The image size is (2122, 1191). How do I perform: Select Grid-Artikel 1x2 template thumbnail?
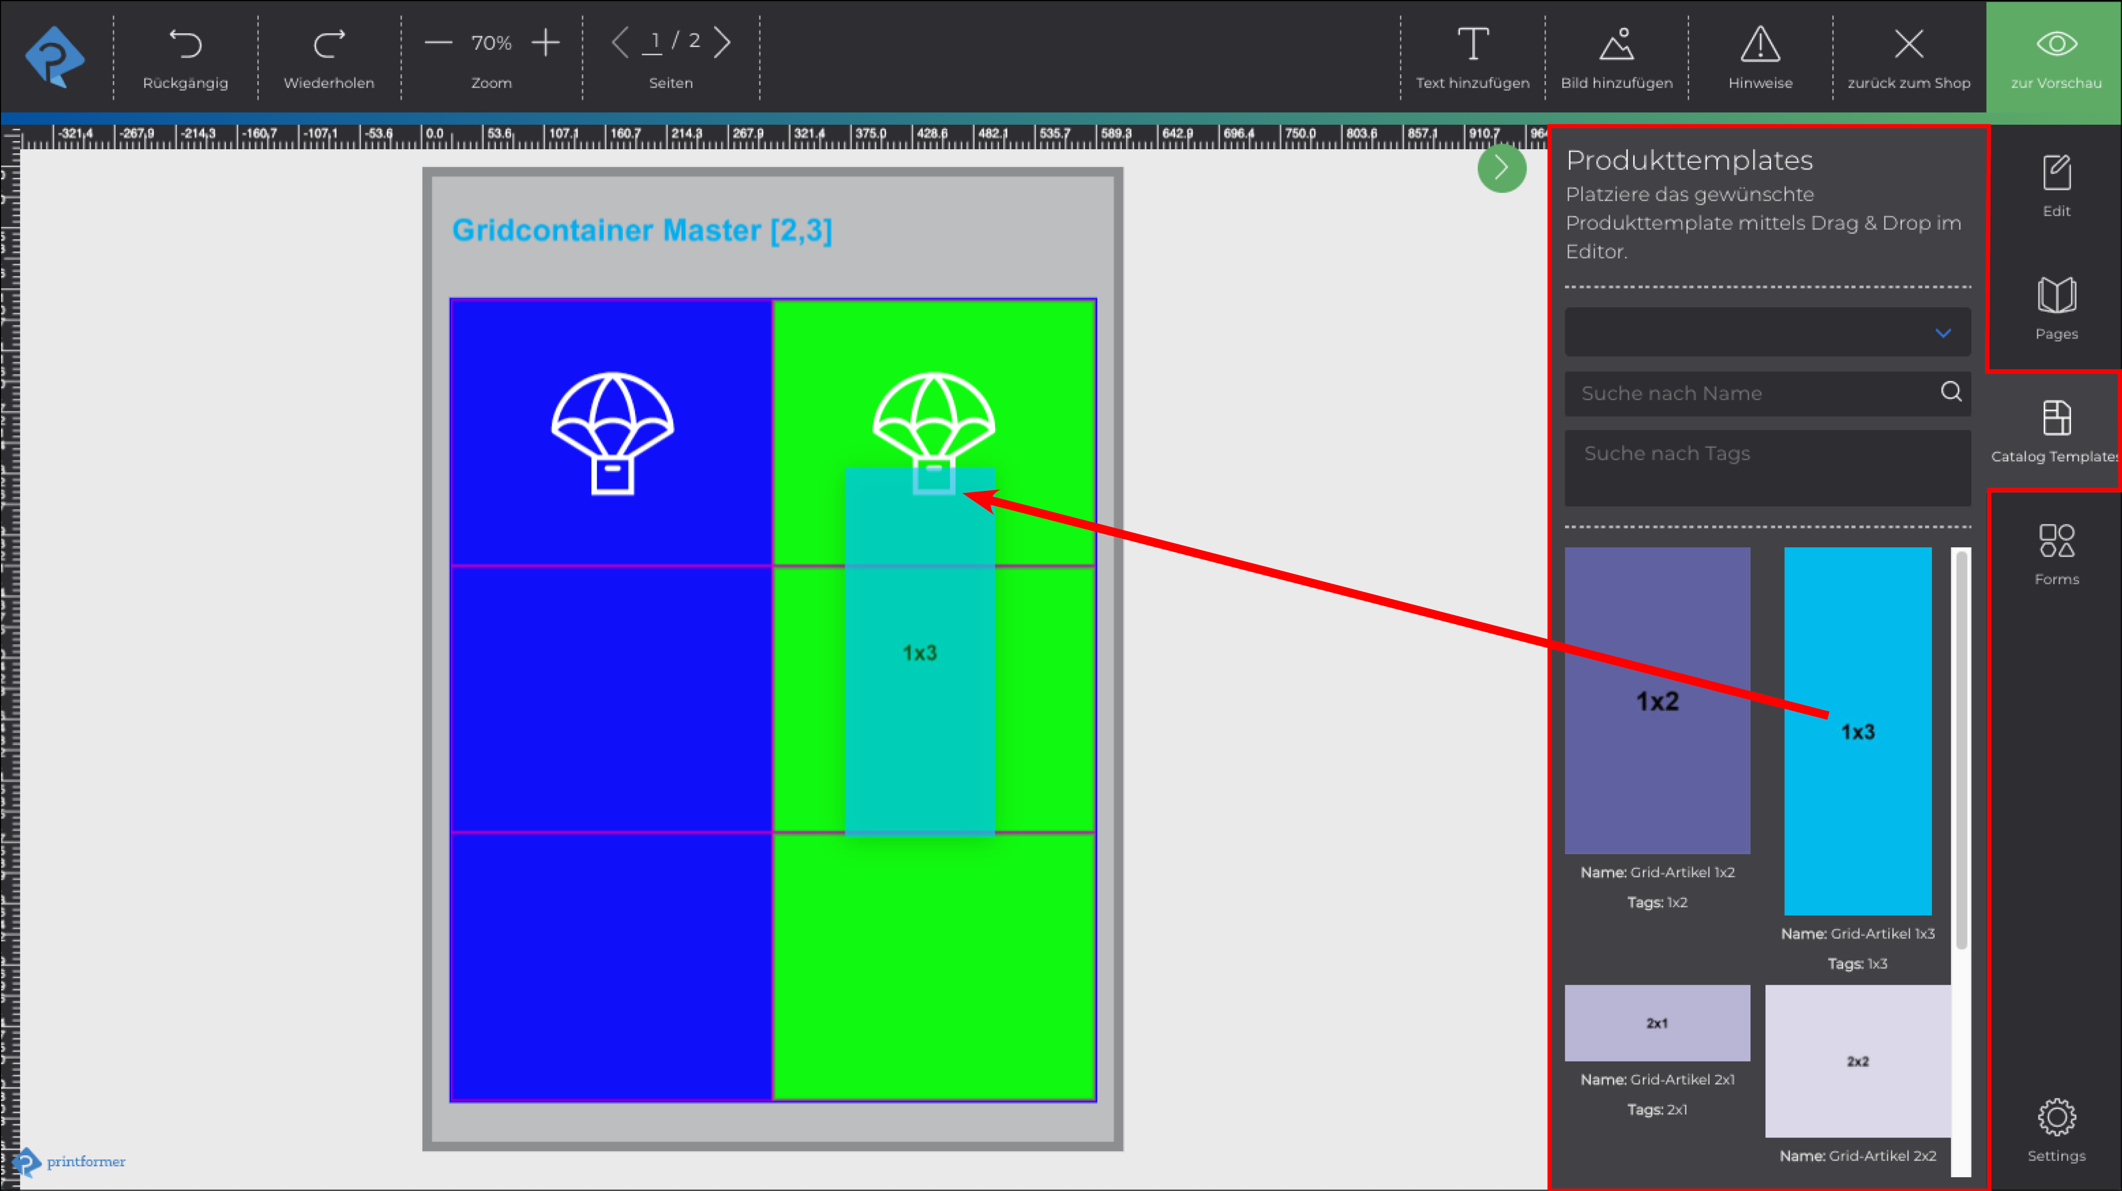[x=1657, y=700]
